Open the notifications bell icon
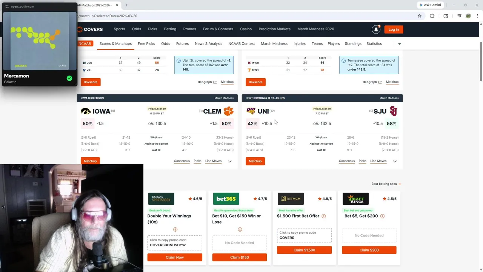Viewport: 483px width, 272px height. pyautogui.click(x=376, y=29)
